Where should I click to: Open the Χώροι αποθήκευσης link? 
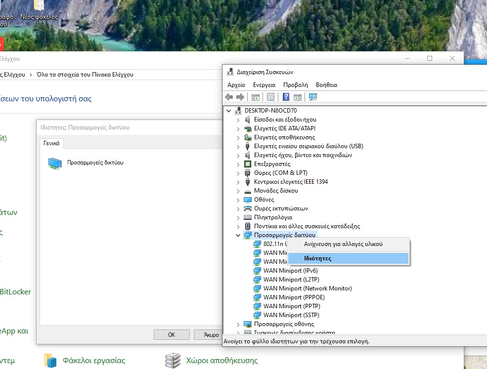click(x=222, y=361)
